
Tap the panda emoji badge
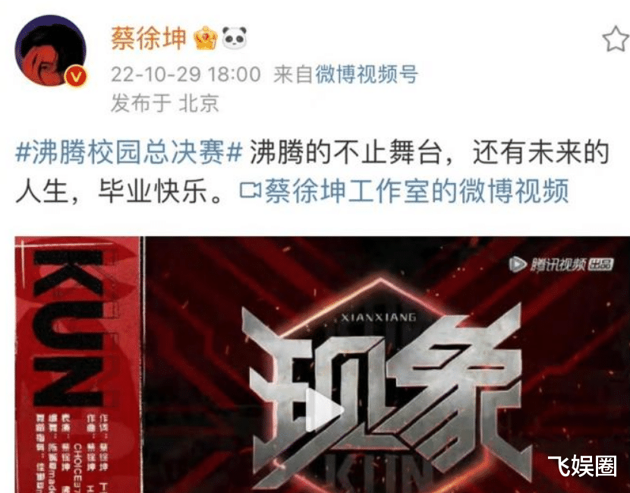(x=235, y=38)
